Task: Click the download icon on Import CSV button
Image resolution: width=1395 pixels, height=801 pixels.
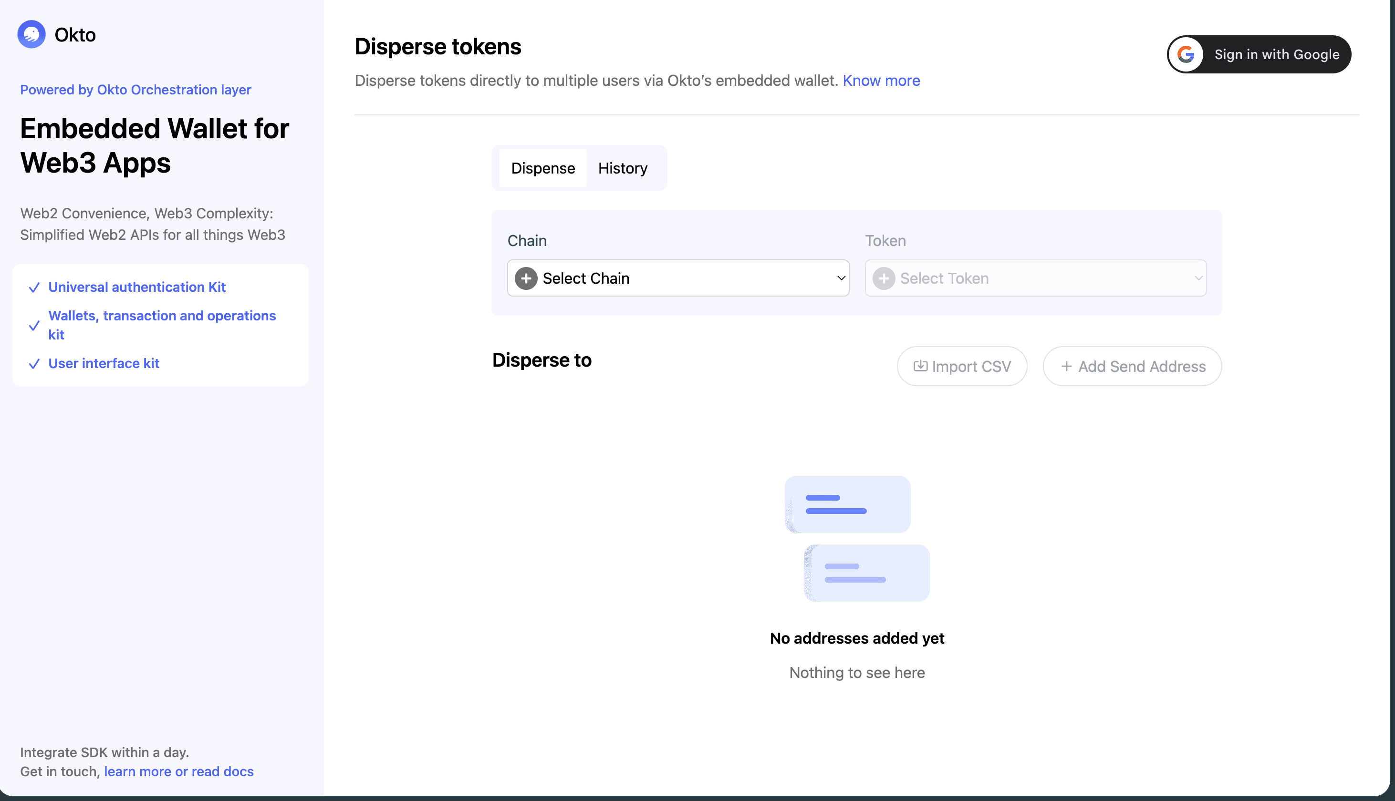Action: coord(922,366)
